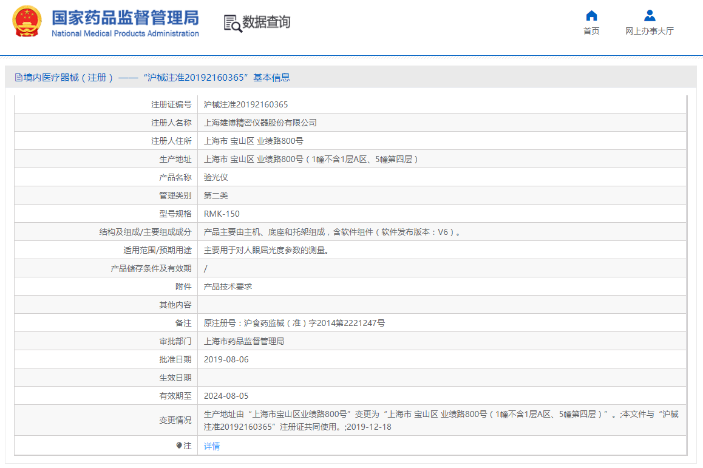
Task: Click the 注册人住所 address value
Action: click(x=253, y=141)
